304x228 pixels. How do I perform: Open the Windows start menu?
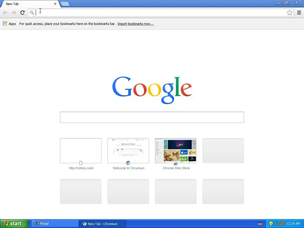pyautogui.click(x=14, y=224)
